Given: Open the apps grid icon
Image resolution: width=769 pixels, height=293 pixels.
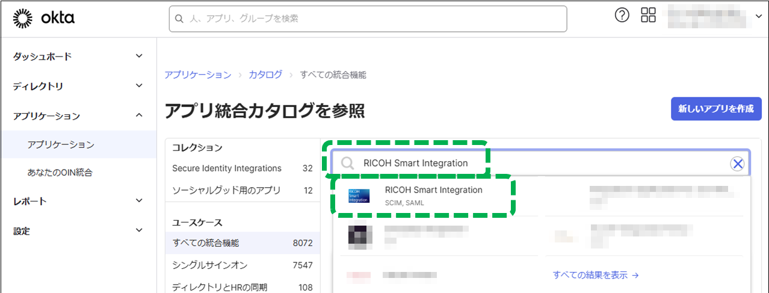Looking at the screenshot, I should [x=648, y=16].
